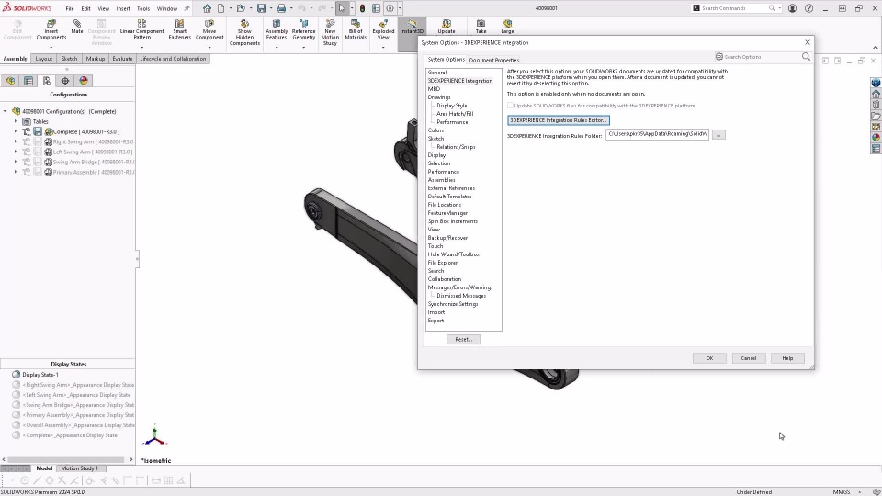Click the Help question mark icon

pos(808,8)
